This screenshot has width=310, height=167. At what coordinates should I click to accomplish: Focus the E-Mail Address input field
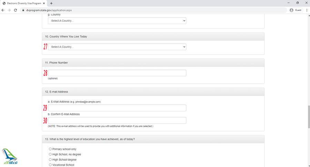[117, 108]
